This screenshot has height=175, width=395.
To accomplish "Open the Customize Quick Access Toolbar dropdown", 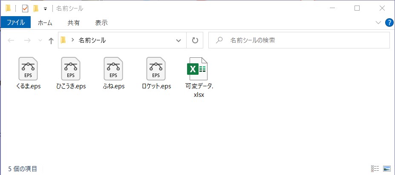I will coord(45,9).
